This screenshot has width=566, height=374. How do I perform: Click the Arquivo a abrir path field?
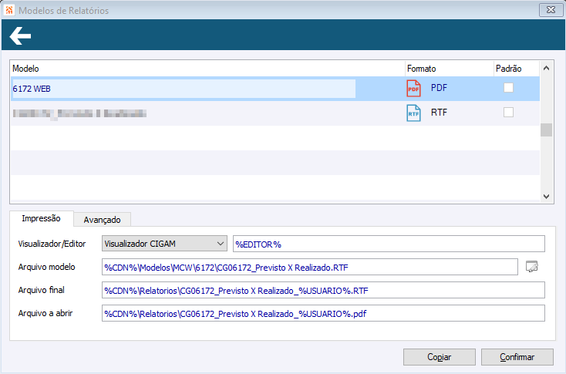(323, 313)
